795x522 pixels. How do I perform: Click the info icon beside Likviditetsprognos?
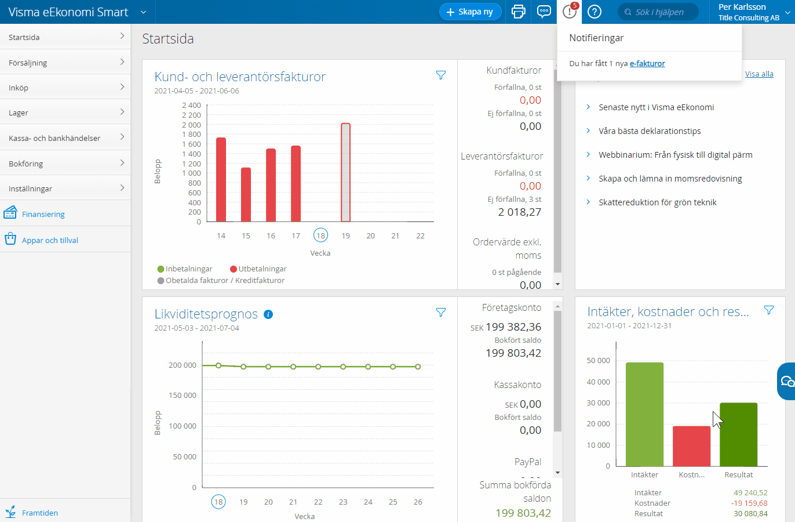pyautogui.click(x=268, y=314)
